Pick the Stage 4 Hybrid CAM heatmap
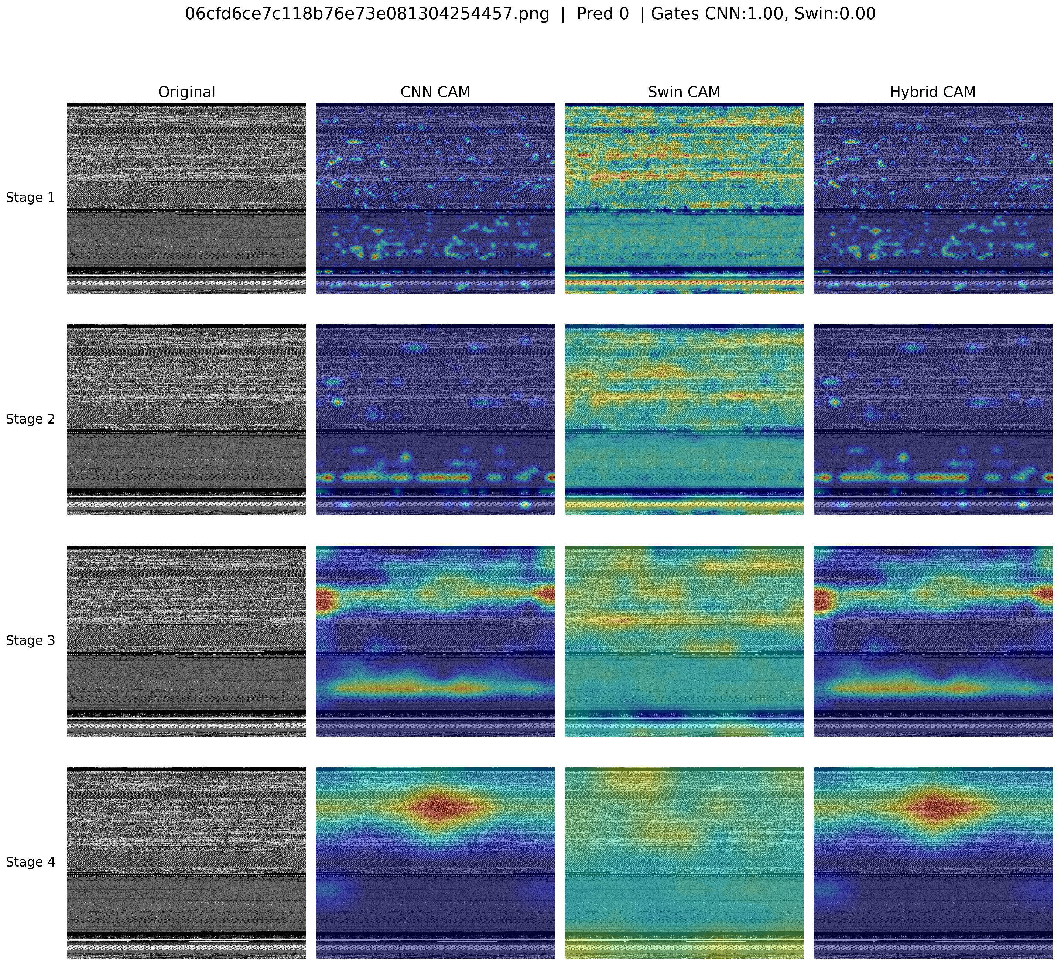Viewport: 1061px width, 967px height. click(932, 862)
